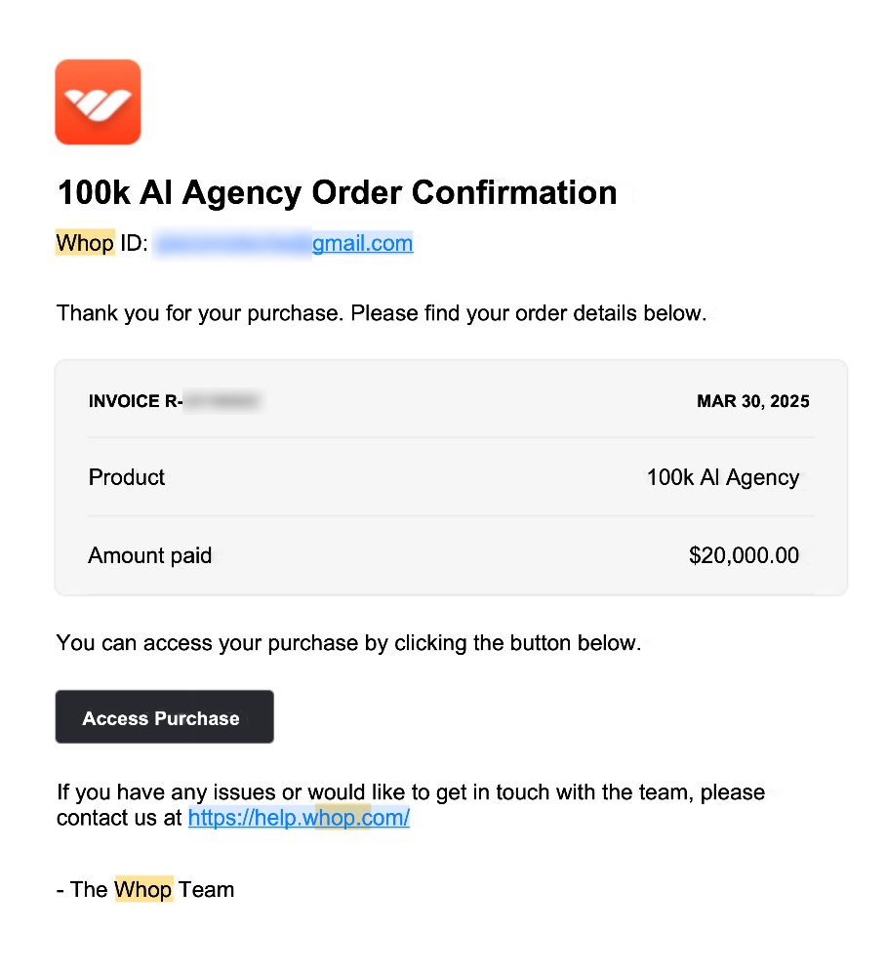Select the Product row label
Image resolution: width=887 pixels, height=973 pixels.
(x=126, y=477)
